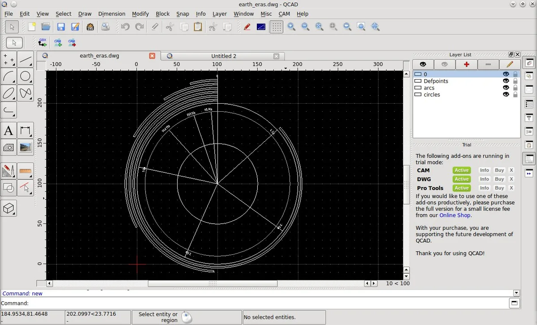
Task: Click Buy for the DWG add-on
Action: click(x=499, y=179)
